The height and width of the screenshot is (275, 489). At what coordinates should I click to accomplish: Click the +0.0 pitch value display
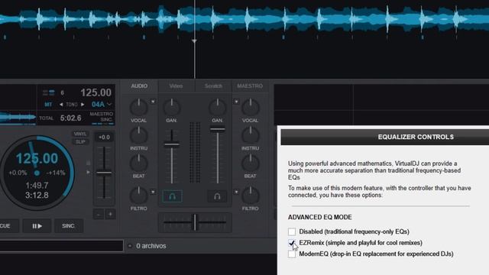(104, 137)
